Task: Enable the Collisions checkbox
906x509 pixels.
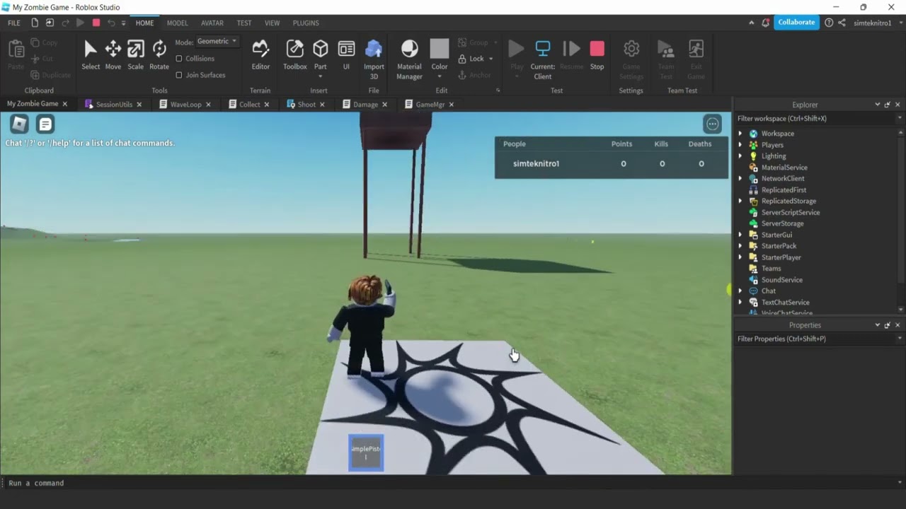Action: (178, 59)
